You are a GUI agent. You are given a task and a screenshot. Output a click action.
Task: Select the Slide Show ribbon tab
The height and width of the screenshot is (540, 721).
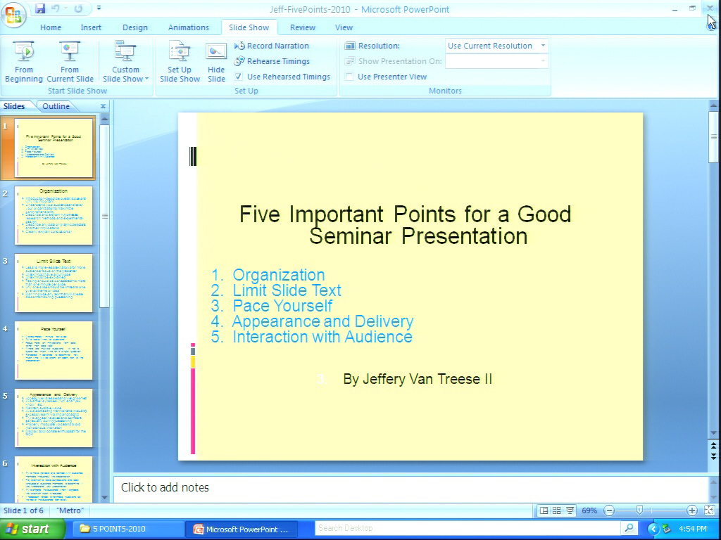point(249,27)
